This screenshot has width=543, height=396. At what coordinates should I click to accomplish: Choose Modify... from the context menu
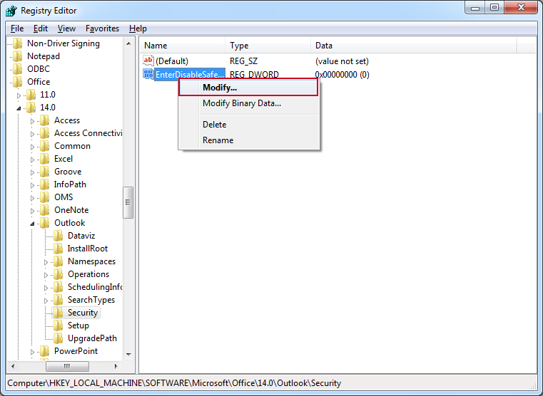click(248, 88)
